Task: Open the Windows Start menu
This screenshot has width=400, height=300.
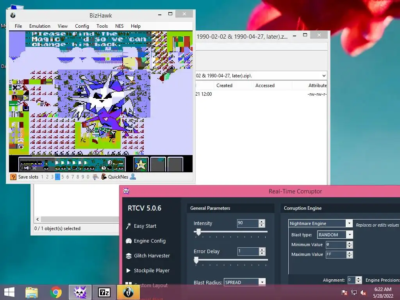Action: (x=9, y=292)
